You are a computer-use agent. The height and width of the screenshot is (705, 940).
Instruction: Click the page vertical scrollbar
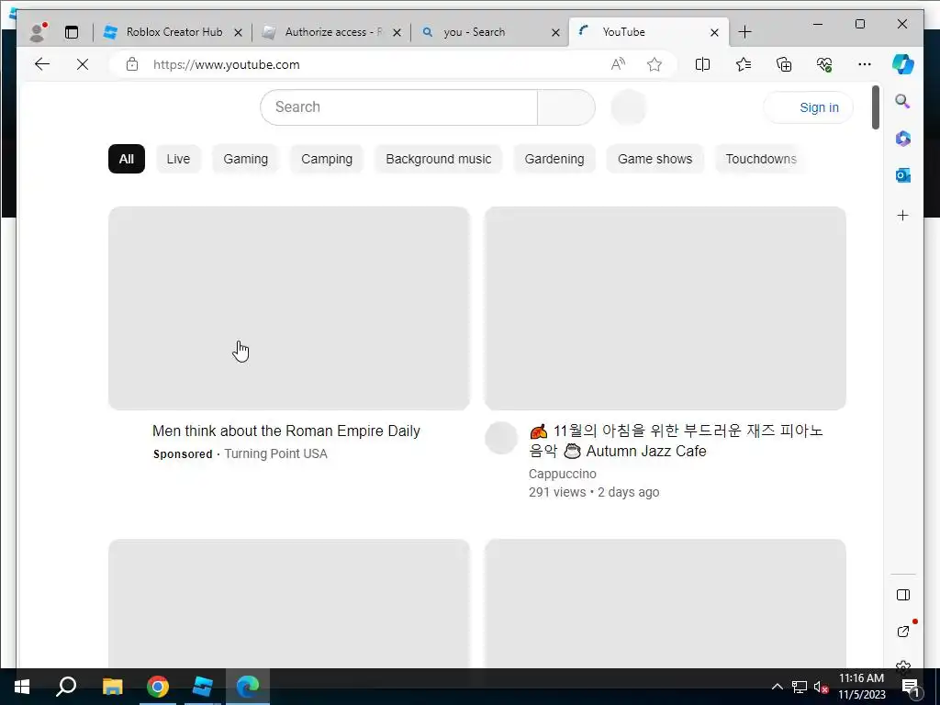[876, 107]
